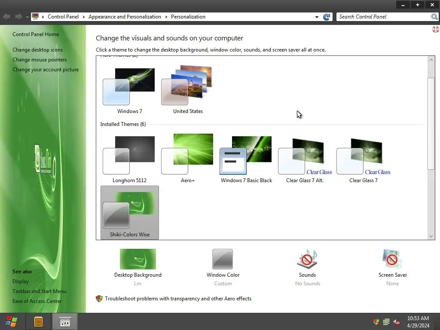The width and height of the screenshot is (440, 330).
Task: Choose the Clear Glass 7 Alt. theme
Action: coord(305,159)
